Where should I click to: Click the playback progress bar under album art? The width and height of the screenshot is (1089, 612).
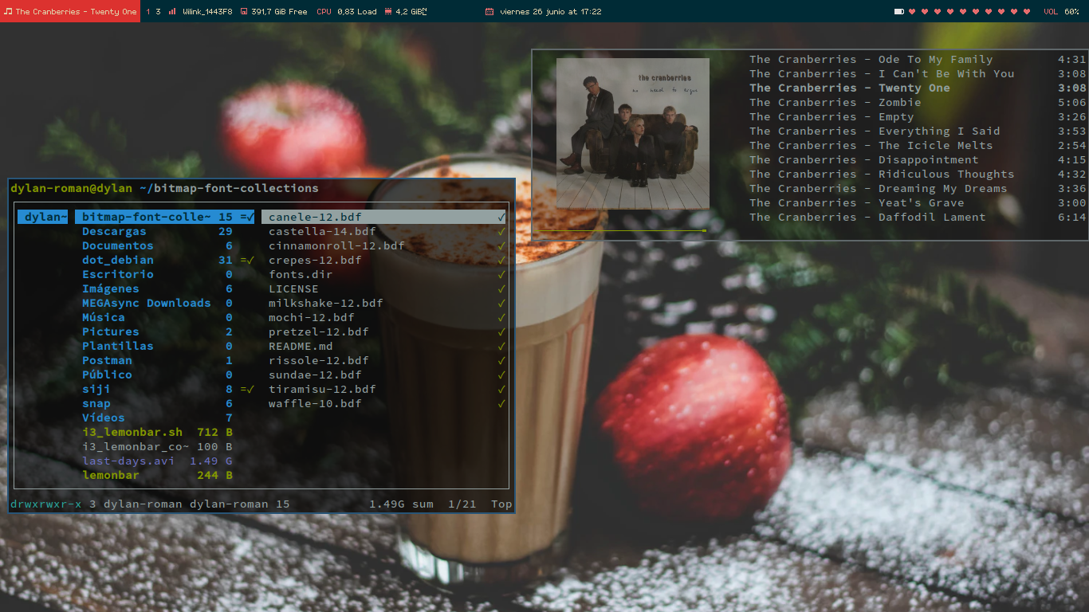[x=622, y=231]
